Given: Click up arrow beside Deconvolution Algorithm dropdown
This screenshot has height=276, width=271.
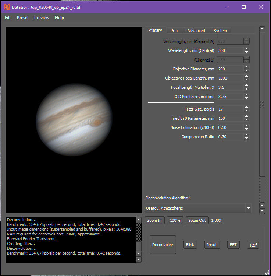Looking at the screenshot, I should 262,205.
